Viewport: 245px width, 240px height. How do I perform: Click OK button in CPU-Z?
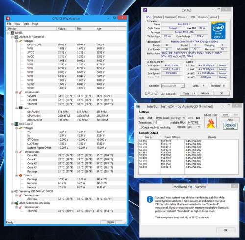point(221,93)
